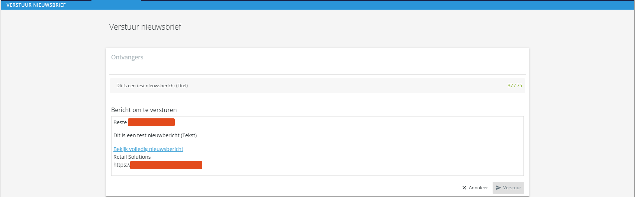Click the 37 / 75 character counter
The image size is (635, 197).
515,86
